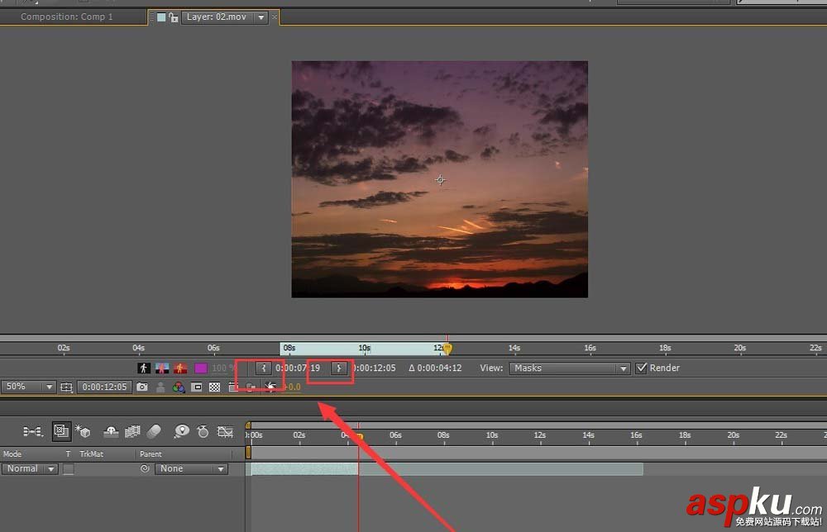Click the Mode column header
827x532 pixels.
(12, 454)
